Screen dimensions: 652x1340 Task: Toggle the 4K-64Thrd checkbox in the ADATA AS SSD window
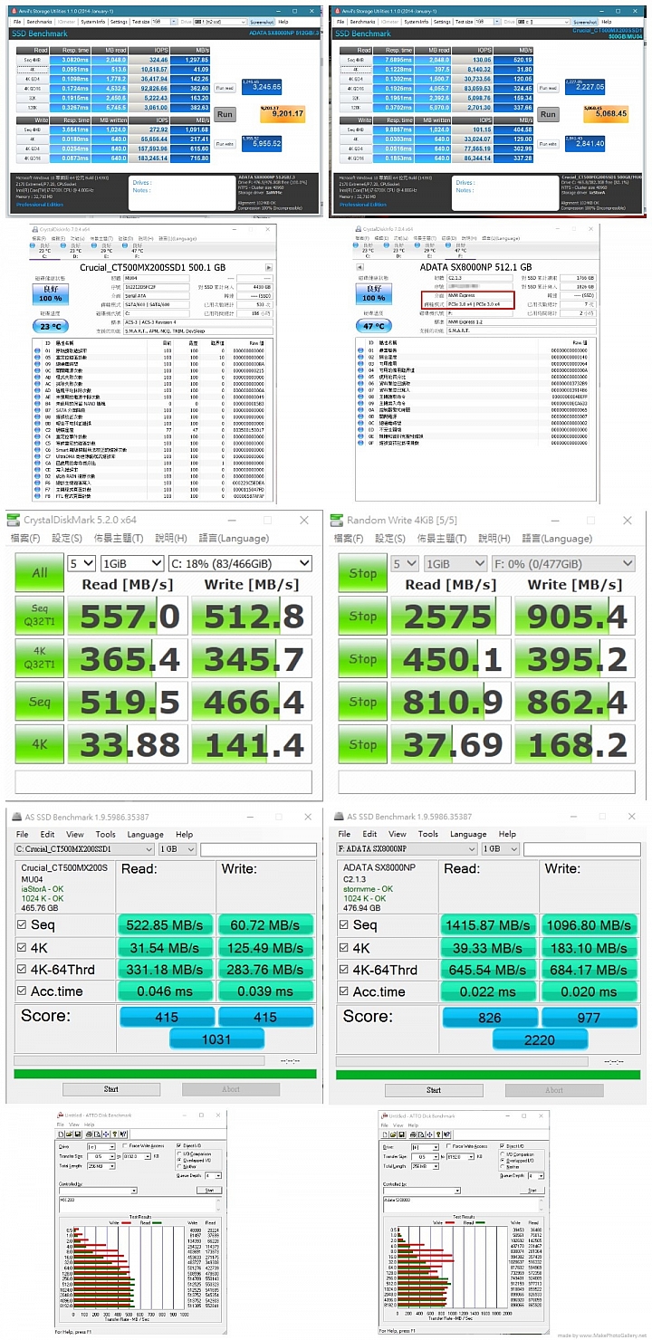coord(344,970)
